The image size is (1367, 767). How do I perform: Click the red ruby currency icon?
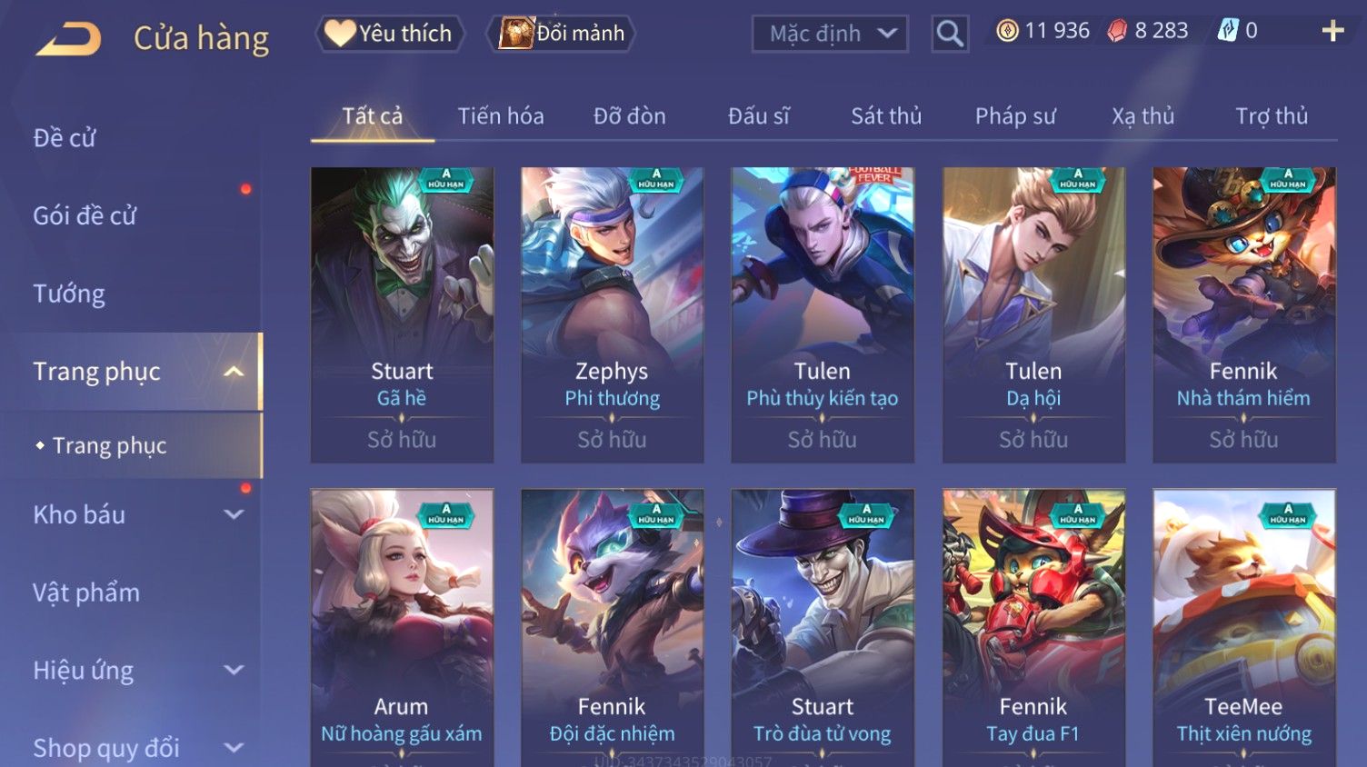click(x=1117, y=31)
